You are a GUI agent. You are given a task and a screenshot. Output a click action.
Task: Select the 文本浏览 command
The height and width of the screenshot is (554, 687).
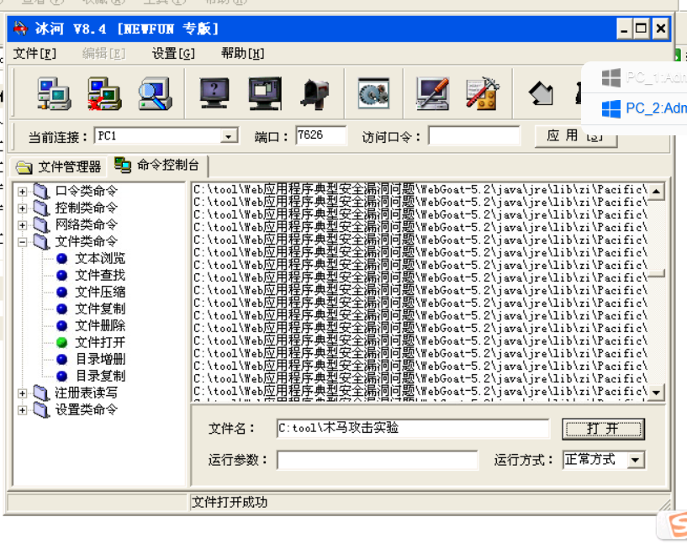click(100, 258)
